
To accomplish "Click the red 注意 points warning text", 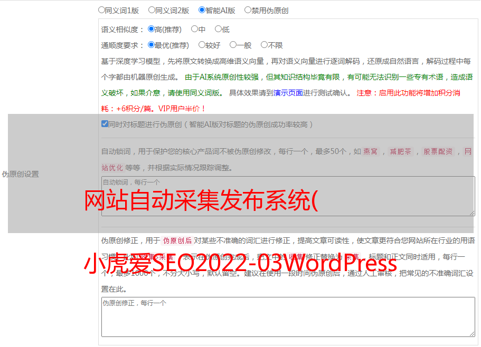I will pos(281,101).
